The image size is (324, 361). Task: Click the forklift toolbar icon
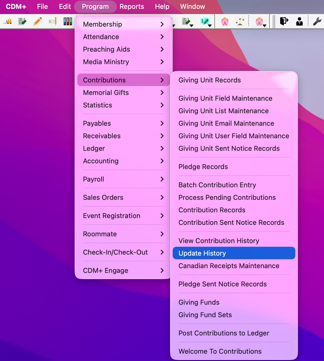[8, 21]
